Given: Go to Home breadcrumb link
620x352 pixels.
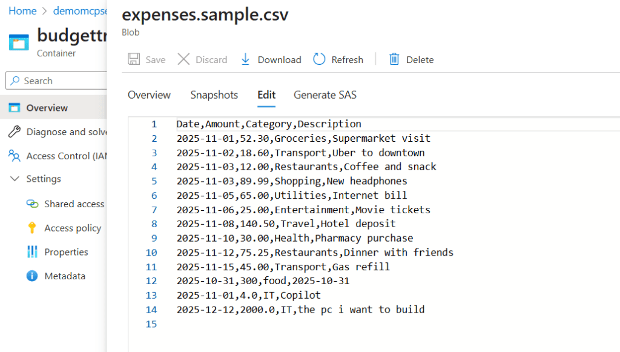Looking at the screenshot, I should pyautogui.click(x=22, y=11).
